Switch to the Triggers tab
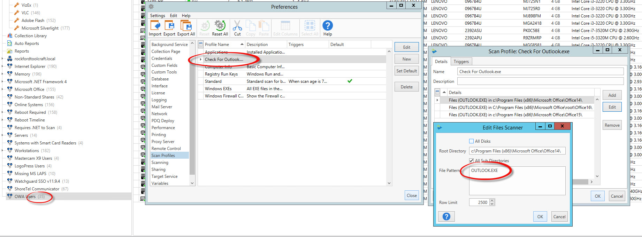This screenshot has width=642, height=237. tap(461, 62)
